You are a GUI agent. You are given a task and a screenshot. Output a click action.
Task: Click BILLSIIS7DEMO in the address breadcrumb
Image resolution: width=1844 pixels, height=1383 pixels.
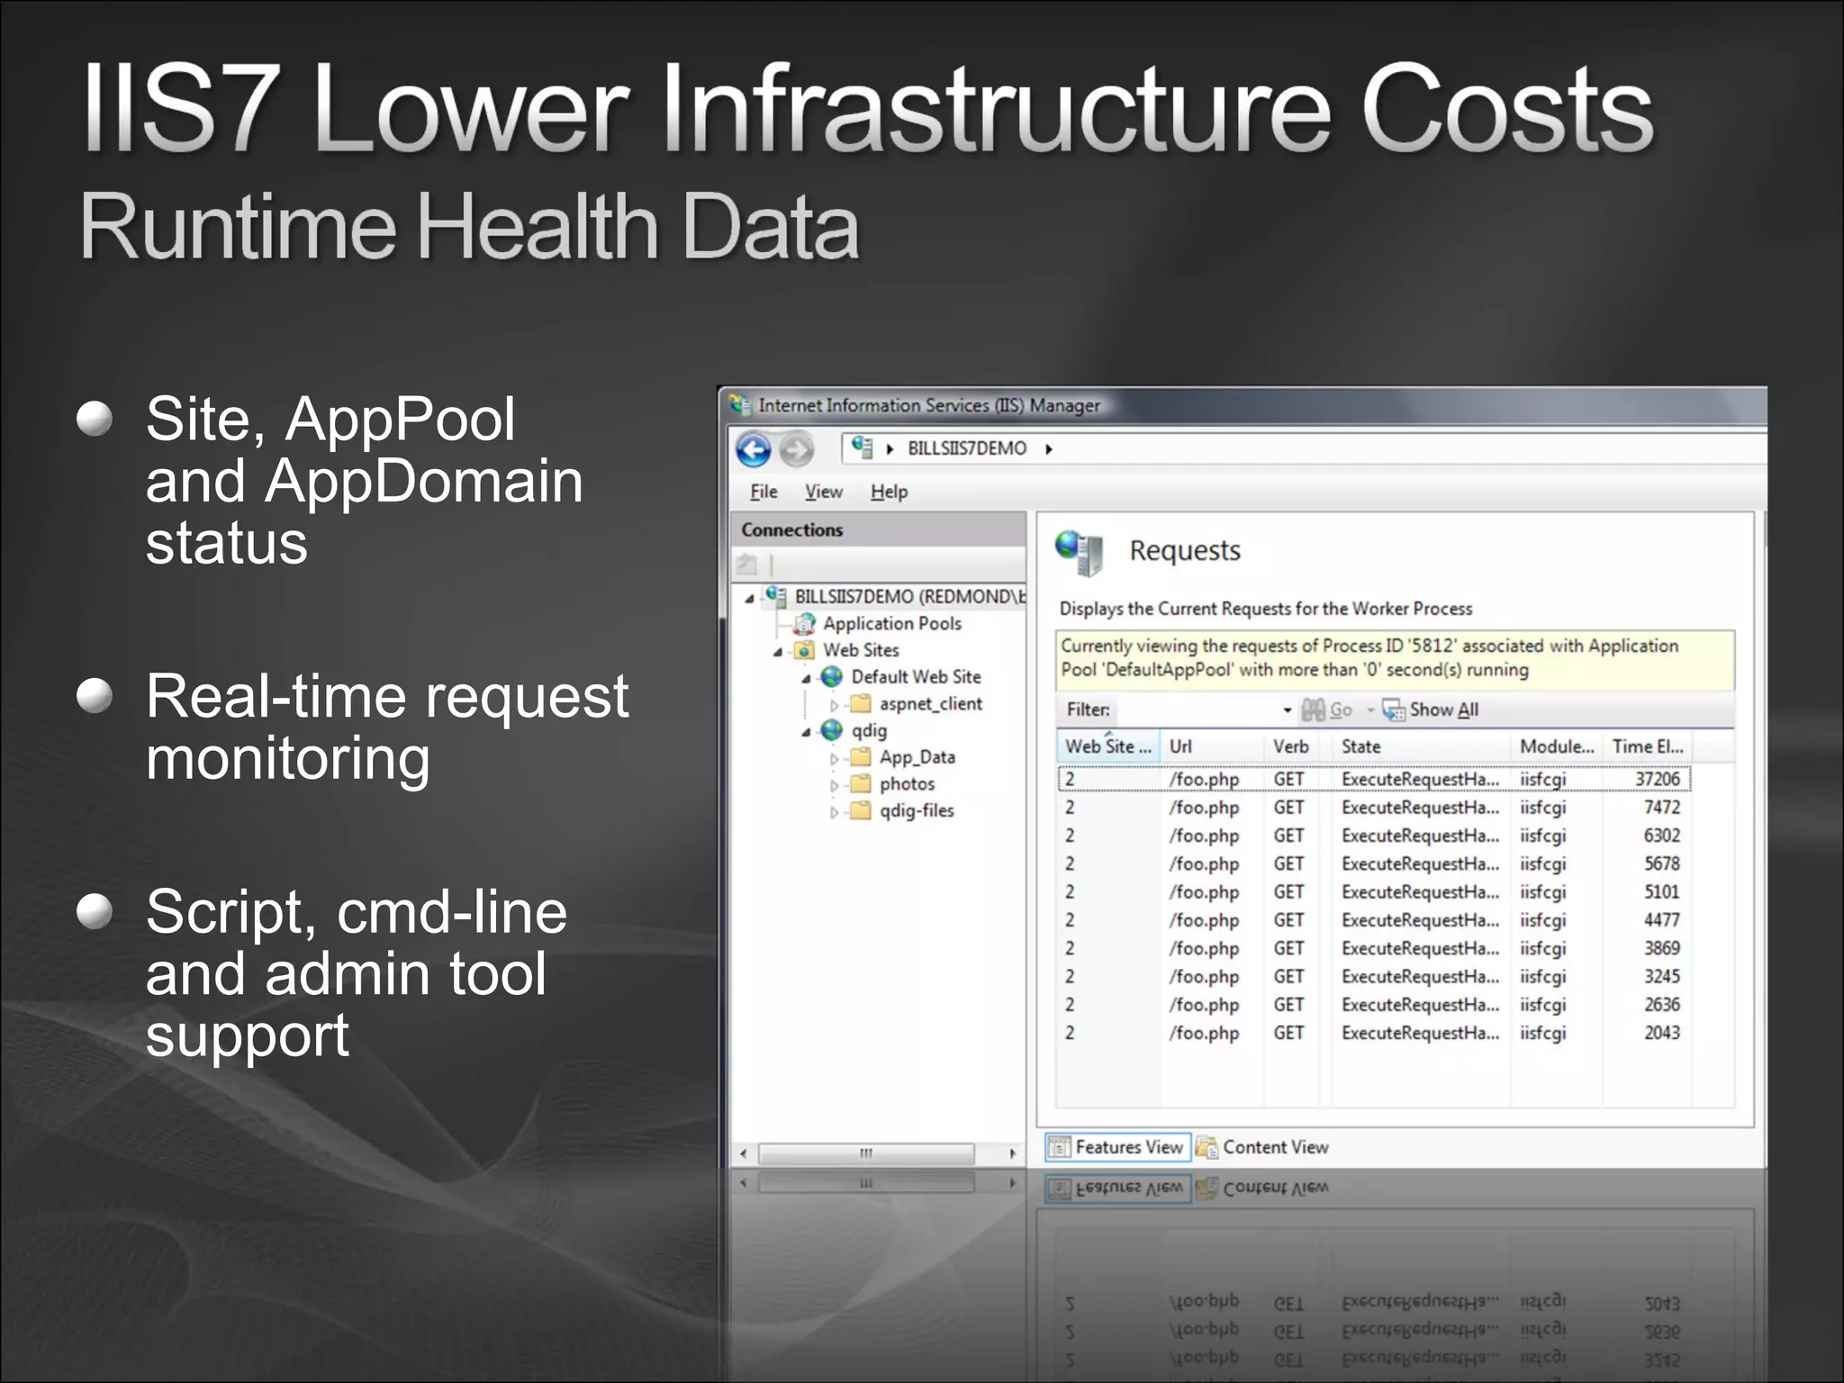966,448
